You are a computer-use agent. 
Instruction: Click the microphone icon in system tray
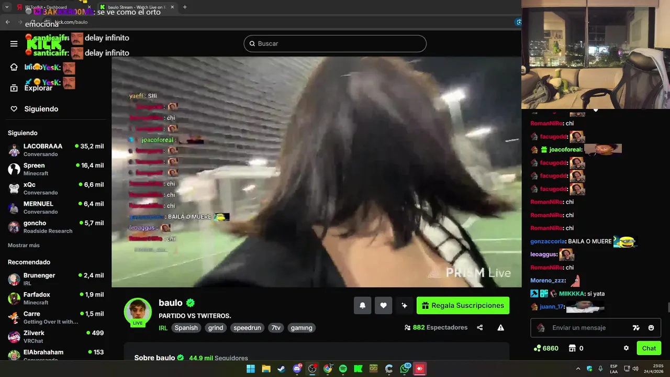[x=600, y=369]
